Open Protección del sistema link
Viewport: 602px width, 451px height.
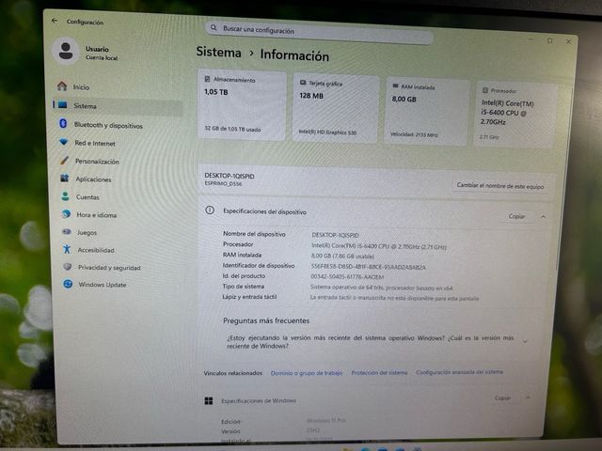point(379,372)
